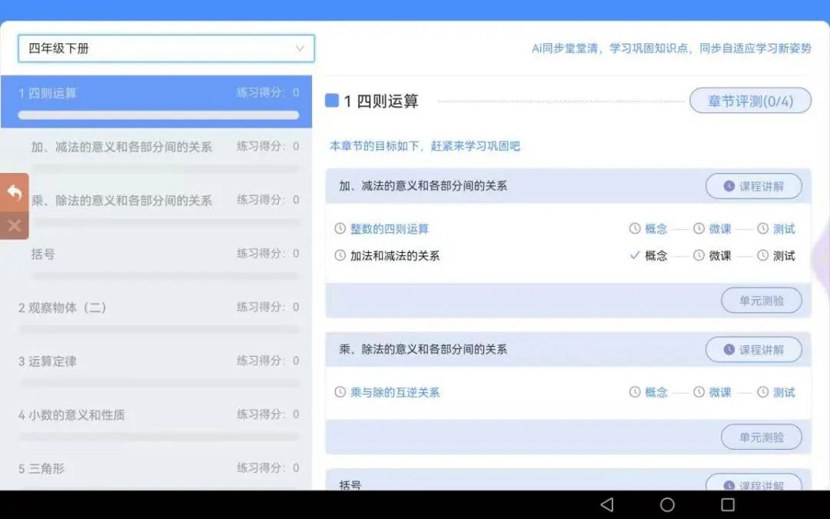Click the clock icon before 加法和减法的关系
This screenshot has height=519, width=830.
[x=340, y=256]
